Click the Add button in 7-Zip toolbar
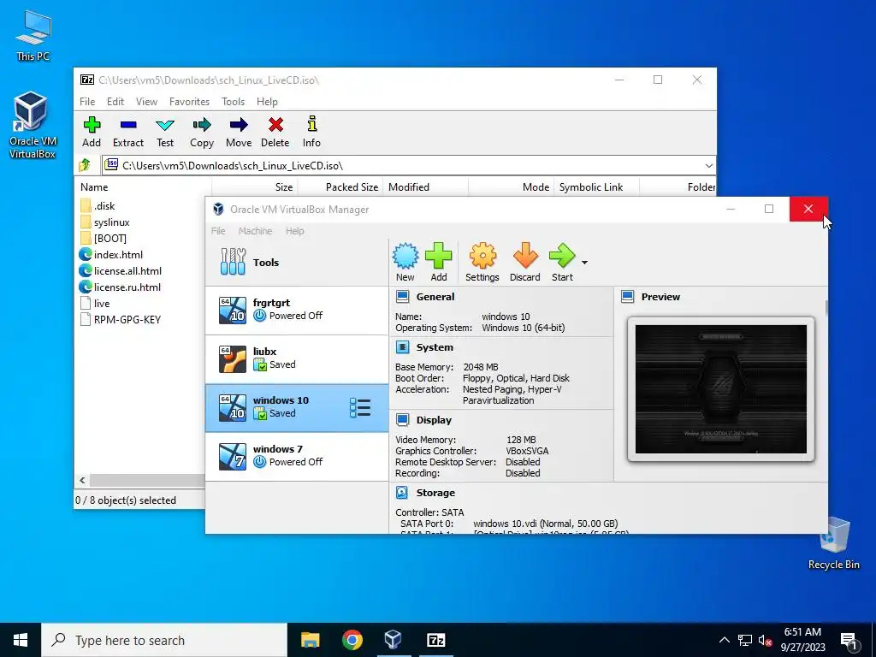The height and width of the screenshot is (657, 876). [x=92, y=132]
